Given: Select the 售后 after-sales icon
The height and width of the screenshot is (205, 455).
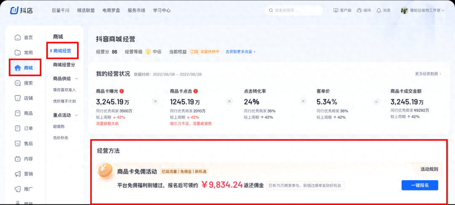Looking at the screenshot, I should click(x=18, y=143).
